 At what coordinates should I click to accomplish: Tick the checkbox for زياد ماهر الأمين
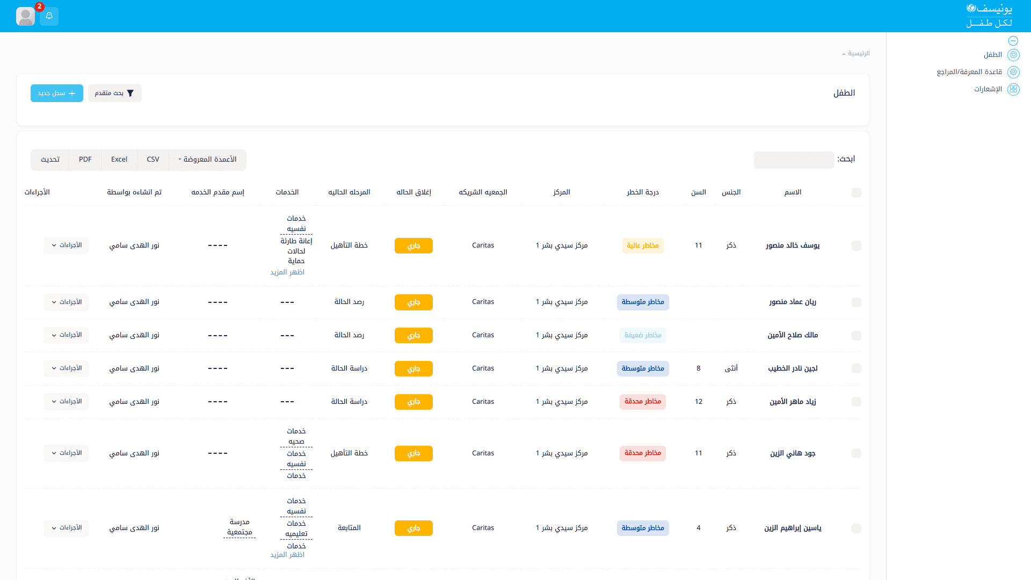pos(856,402)
